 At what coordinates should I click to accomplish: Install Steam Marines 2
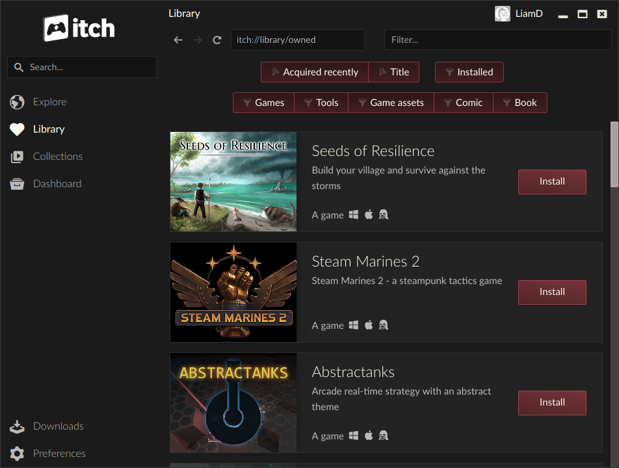tap(552, 292)
